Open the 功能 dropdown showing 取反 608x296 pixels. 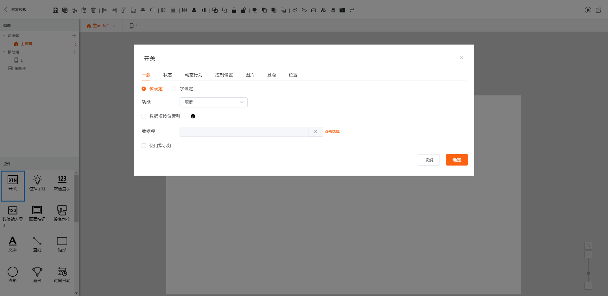pos(213,102)
